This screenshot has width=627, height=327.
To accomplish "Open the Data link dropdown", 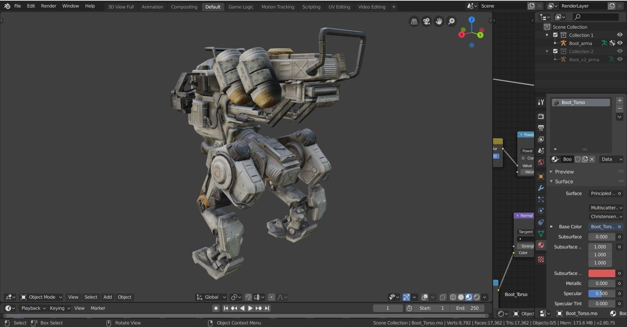I will [x=611, y=159].
